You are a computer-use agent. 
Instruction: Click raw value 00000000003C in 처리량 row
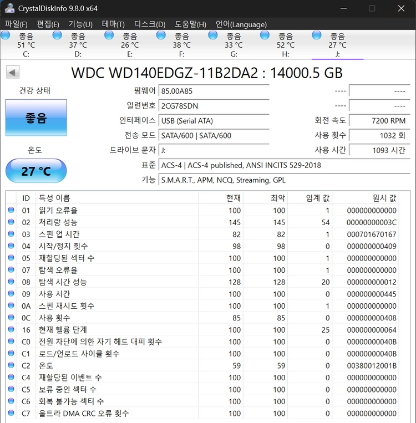pos(372,222)
